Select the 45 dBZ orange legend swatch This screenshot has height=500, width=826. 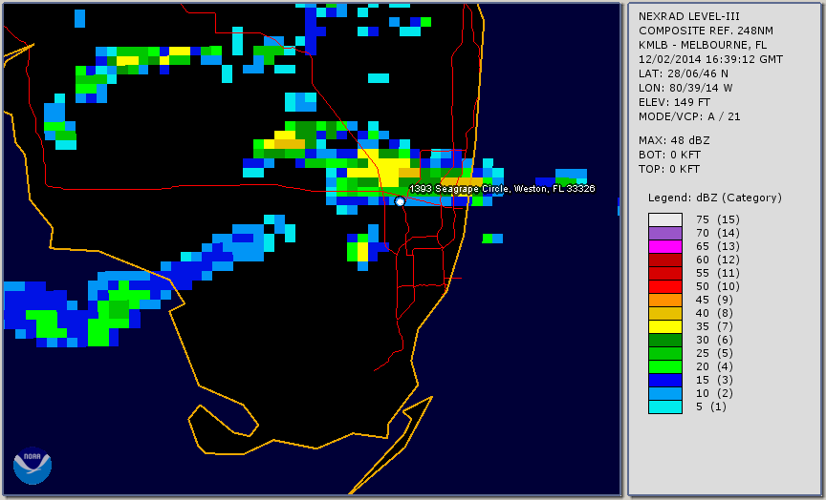664,300
